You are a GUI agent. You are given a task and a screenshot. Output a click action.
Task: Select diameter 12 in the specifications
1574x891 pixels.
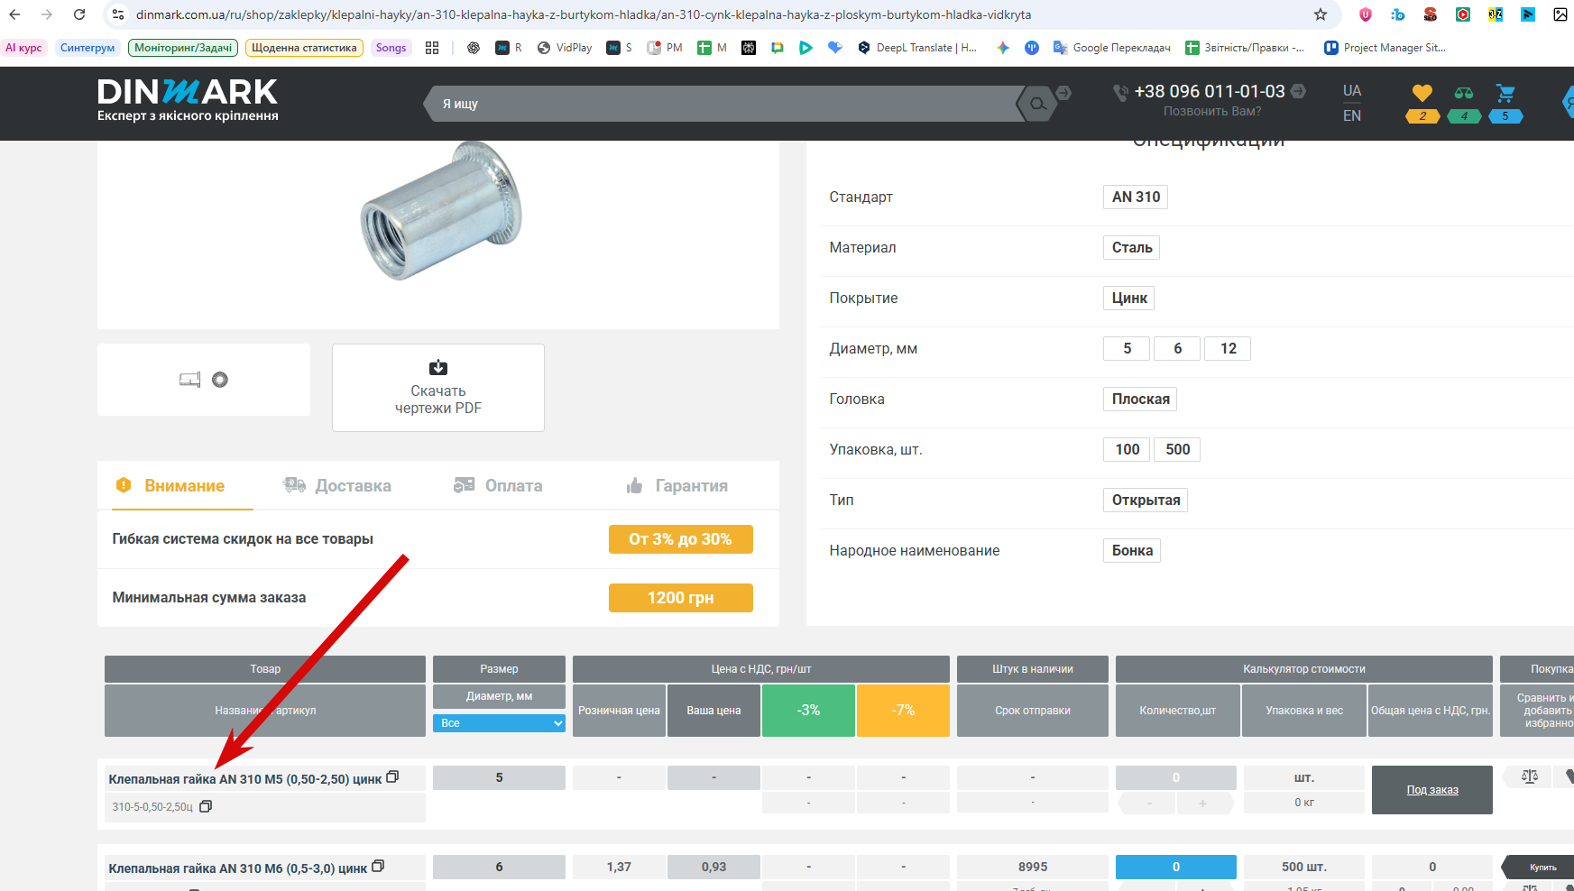click(1228, 349)
